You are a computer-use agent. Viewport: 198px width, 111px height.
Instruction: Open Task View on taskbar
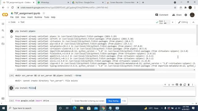(67, 108)
